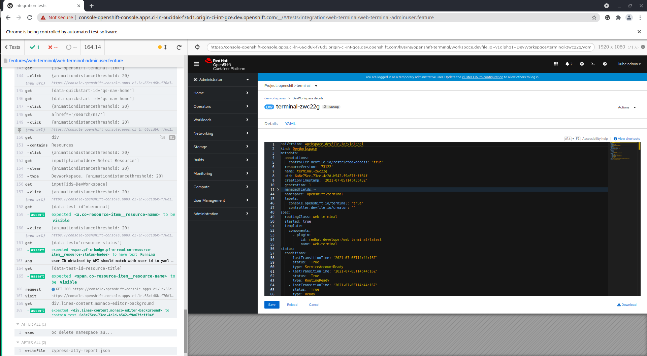The height and width of the screenshot is (356, 647).
Task: Click the 81 elements badge on row 150
Action: point(172,137)
